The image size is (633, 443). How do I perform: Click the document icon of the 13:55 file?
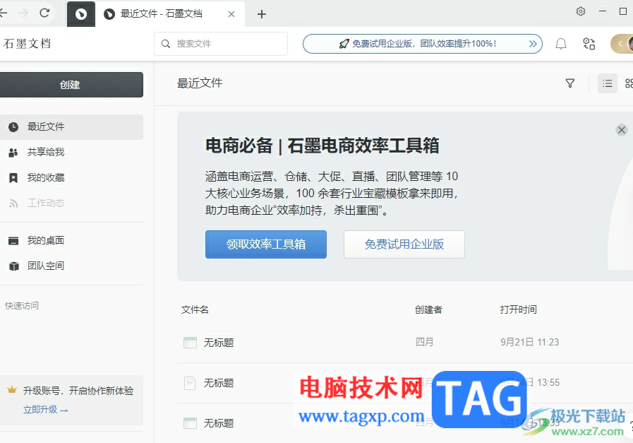190,383
